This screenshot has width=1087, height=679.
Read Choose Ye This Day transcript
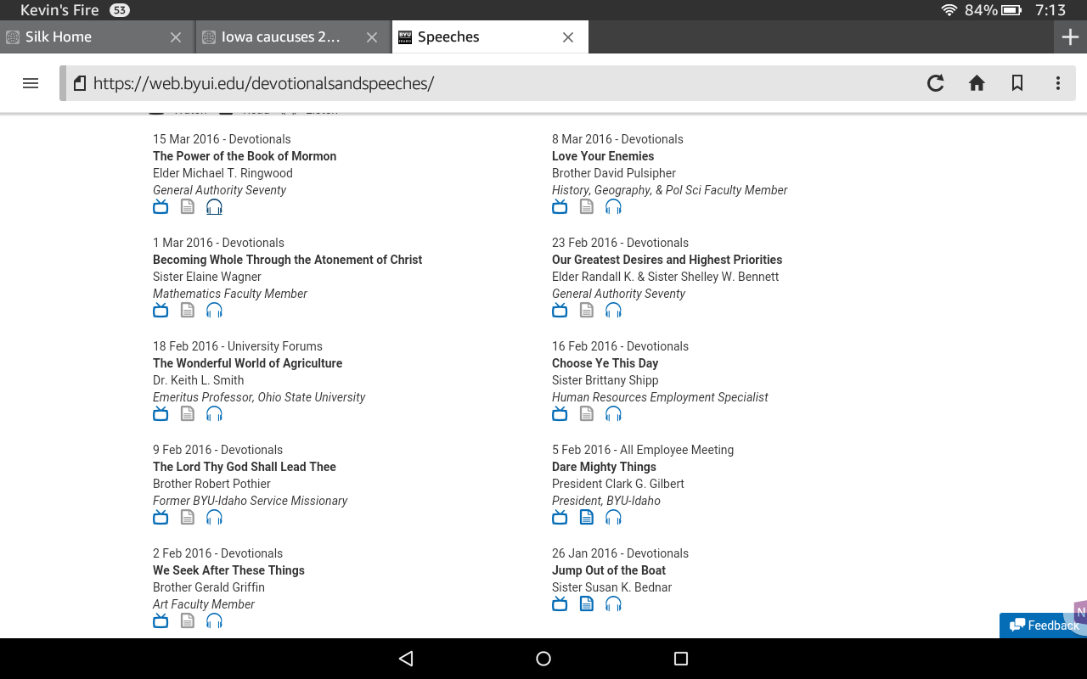point(587,414)
